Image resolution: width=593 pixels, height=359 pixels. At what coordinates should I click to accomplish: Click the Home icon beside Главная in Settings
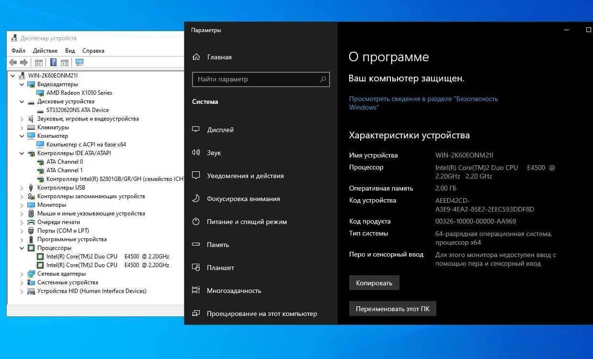click(x=196, y=57)
